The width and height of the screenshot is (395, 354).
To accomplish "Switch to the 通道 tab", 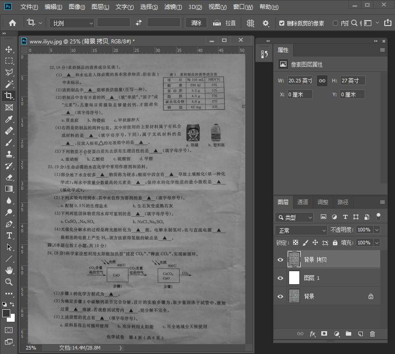I will [303, 202].
